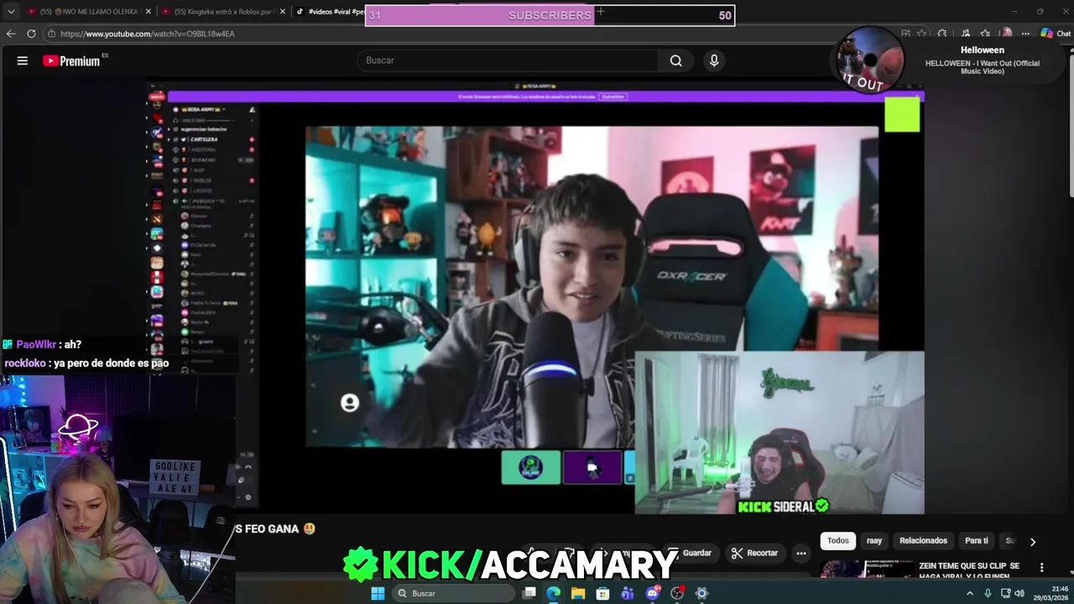The image size is (1074, 604).
Task: Go back using browser back arrow
Action: (x=11, y=34)
